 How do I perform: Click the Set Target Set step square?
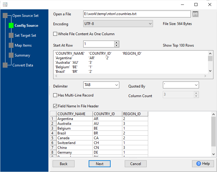[11, 35]
